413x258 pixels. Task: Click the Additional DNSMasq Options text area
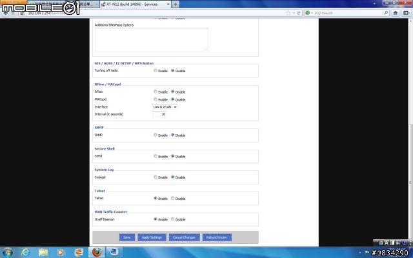[152, 39]
